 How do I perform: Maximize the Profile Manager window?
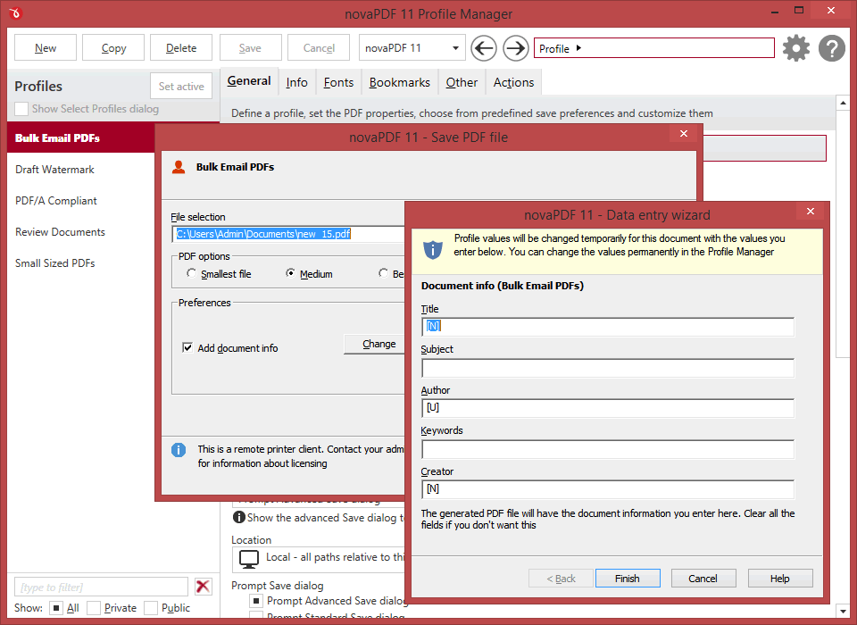click(x=798, y=11)
